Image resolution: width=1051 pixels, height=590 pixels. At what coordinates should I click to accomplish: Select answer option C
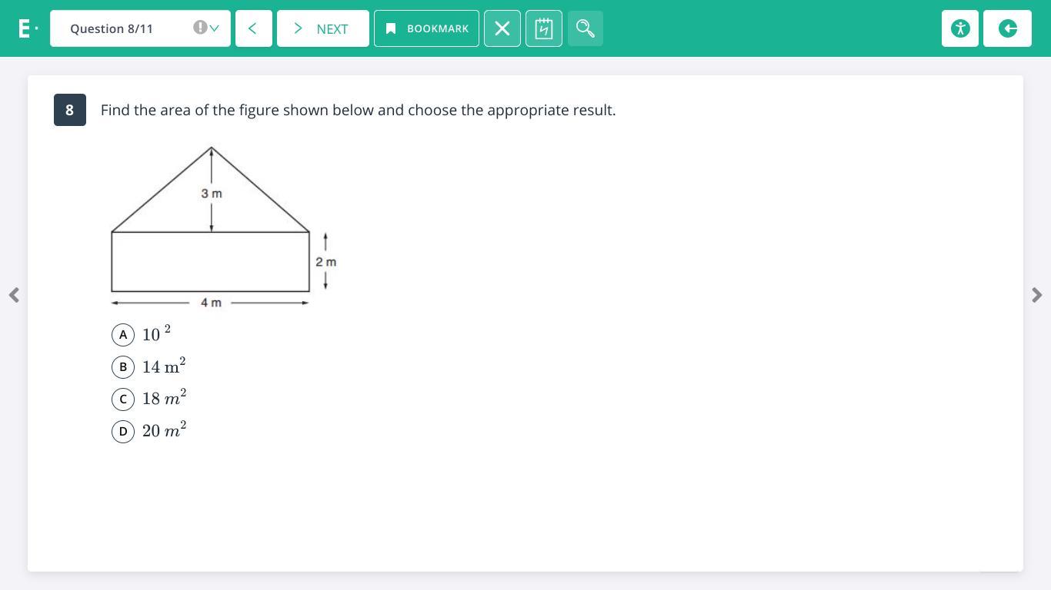tap(123, 399)
